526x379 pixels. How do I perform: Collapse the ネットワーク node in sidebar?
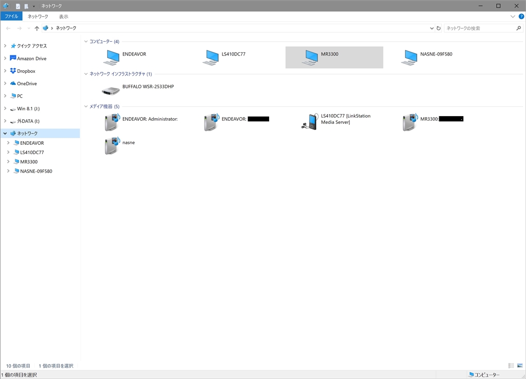click(x=5, y=134)
